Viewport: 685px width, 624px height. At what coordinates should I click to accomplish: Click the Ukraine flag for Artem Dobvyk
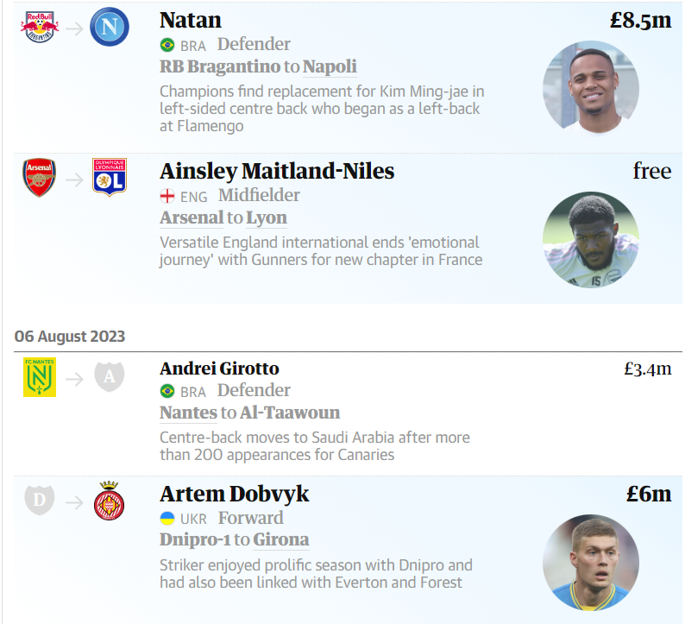[x=167, y=519]
